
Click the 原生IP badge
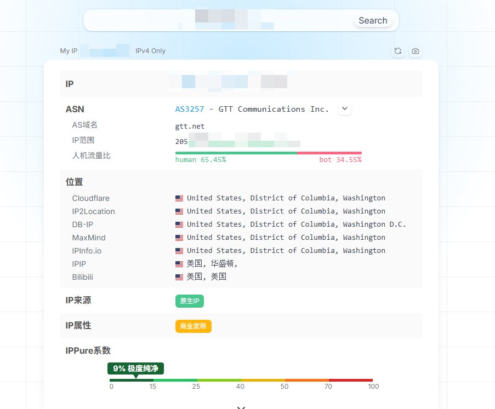[x=190, y=301]
